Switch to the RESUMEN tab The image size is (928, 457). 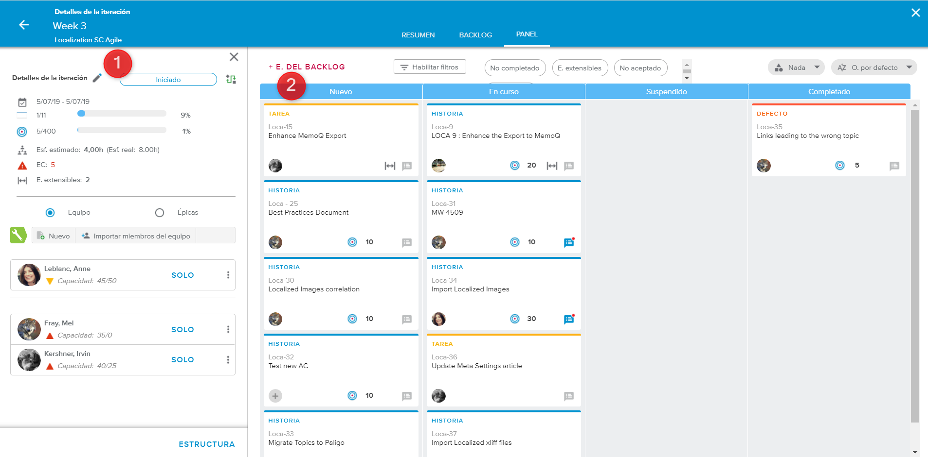click(x=418, y=35)
